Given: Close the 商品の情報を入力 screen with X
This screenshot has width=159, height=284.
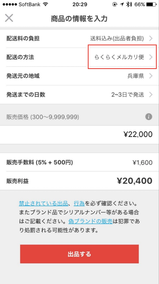Looking at the screenshot, I should click(x=9, y=18).
